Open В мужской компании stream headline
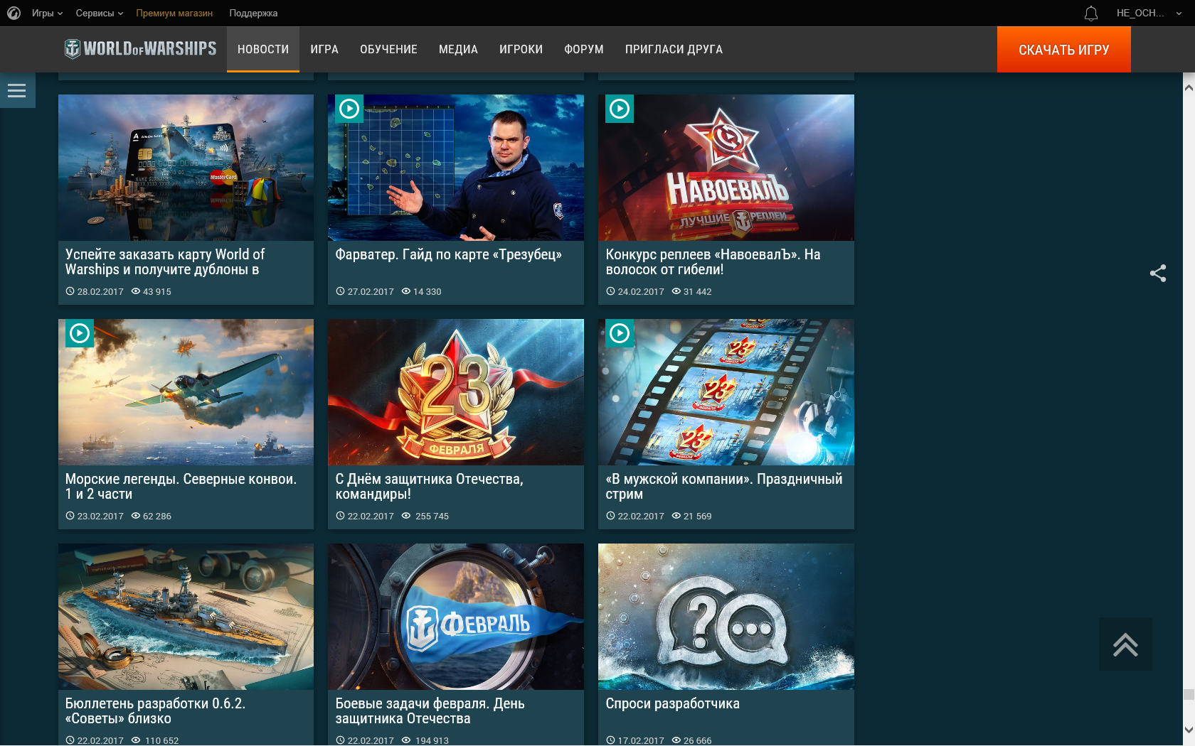Viewport: 1195px width, 746px height. pos(723,486)
